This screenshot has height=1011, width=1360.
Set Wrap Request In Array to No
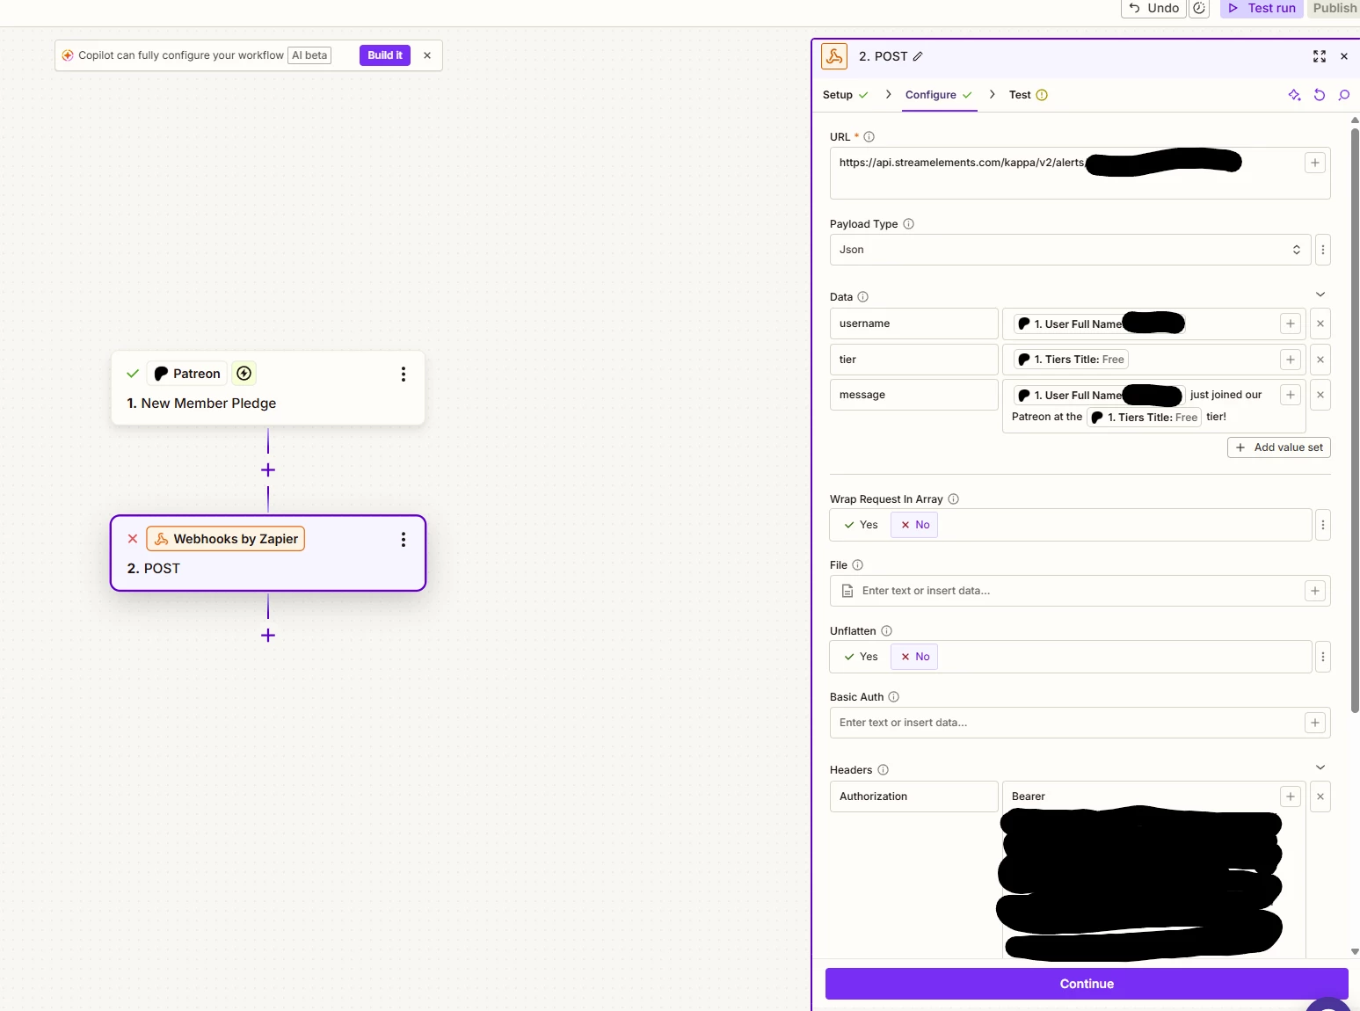point(914,525)
